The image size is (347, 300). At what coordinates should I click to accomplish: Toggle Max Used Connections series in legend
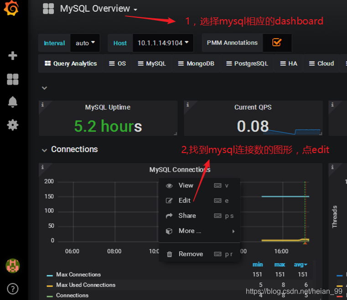pos(86,285)
